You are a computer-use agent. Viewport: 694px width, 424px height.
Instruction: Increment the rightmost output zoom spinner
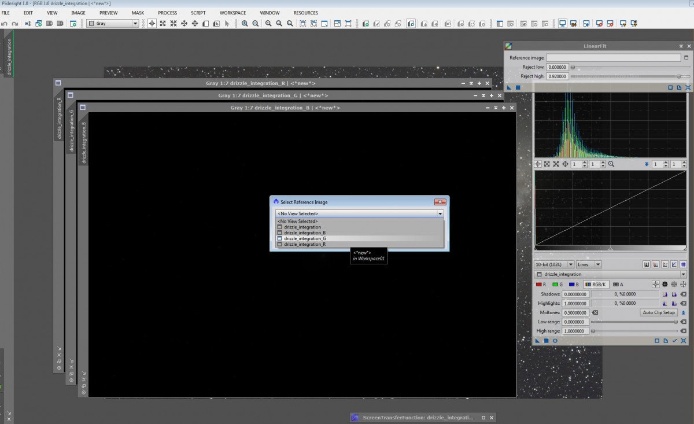click(x=684, y=163)
